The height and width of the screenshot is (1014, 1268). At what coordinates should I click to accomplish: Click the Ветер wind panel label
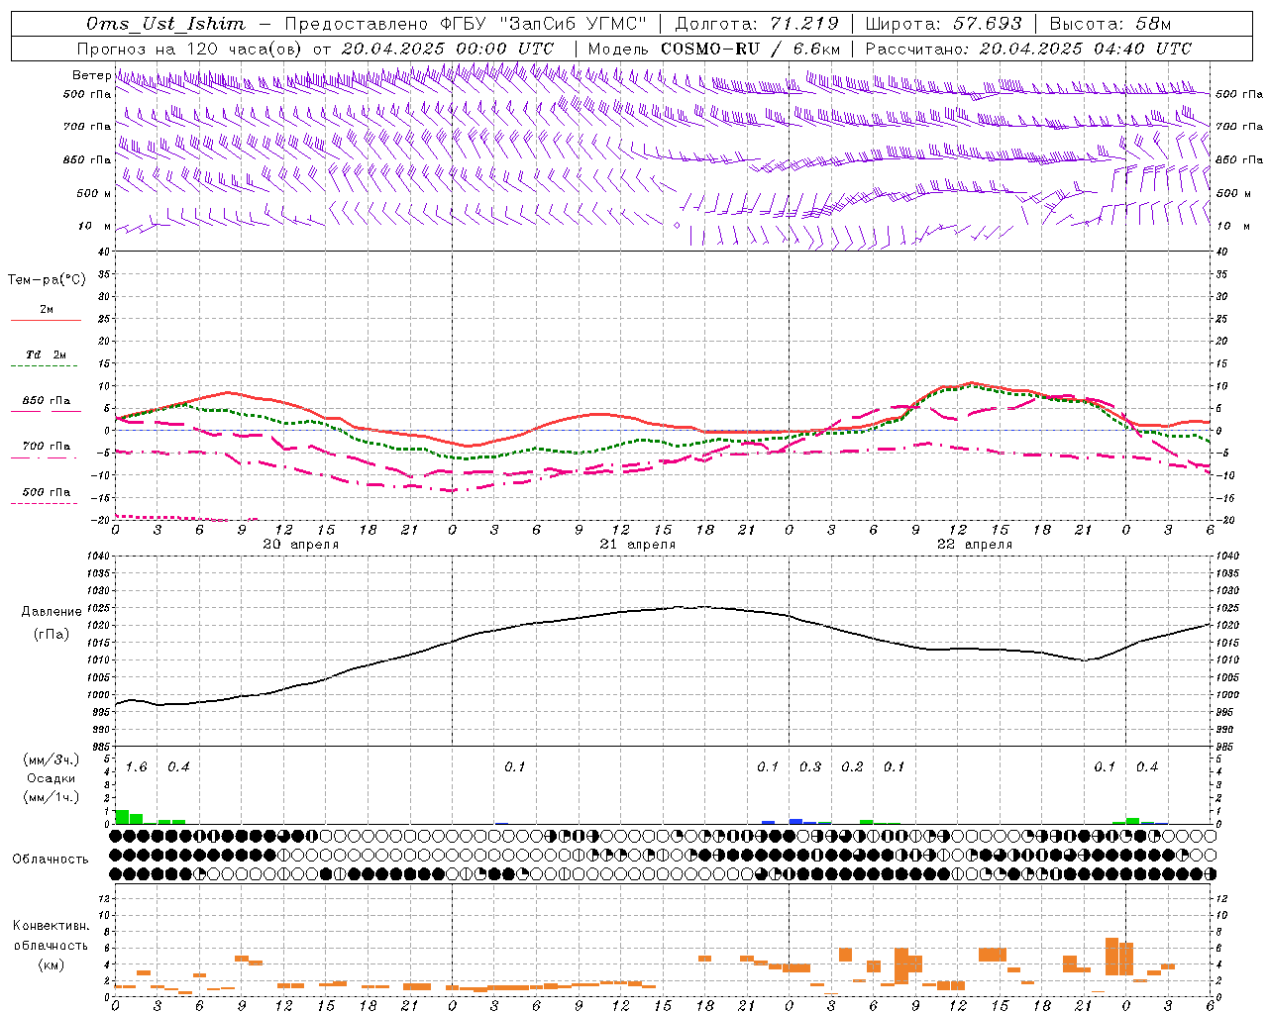click(91, 75)
